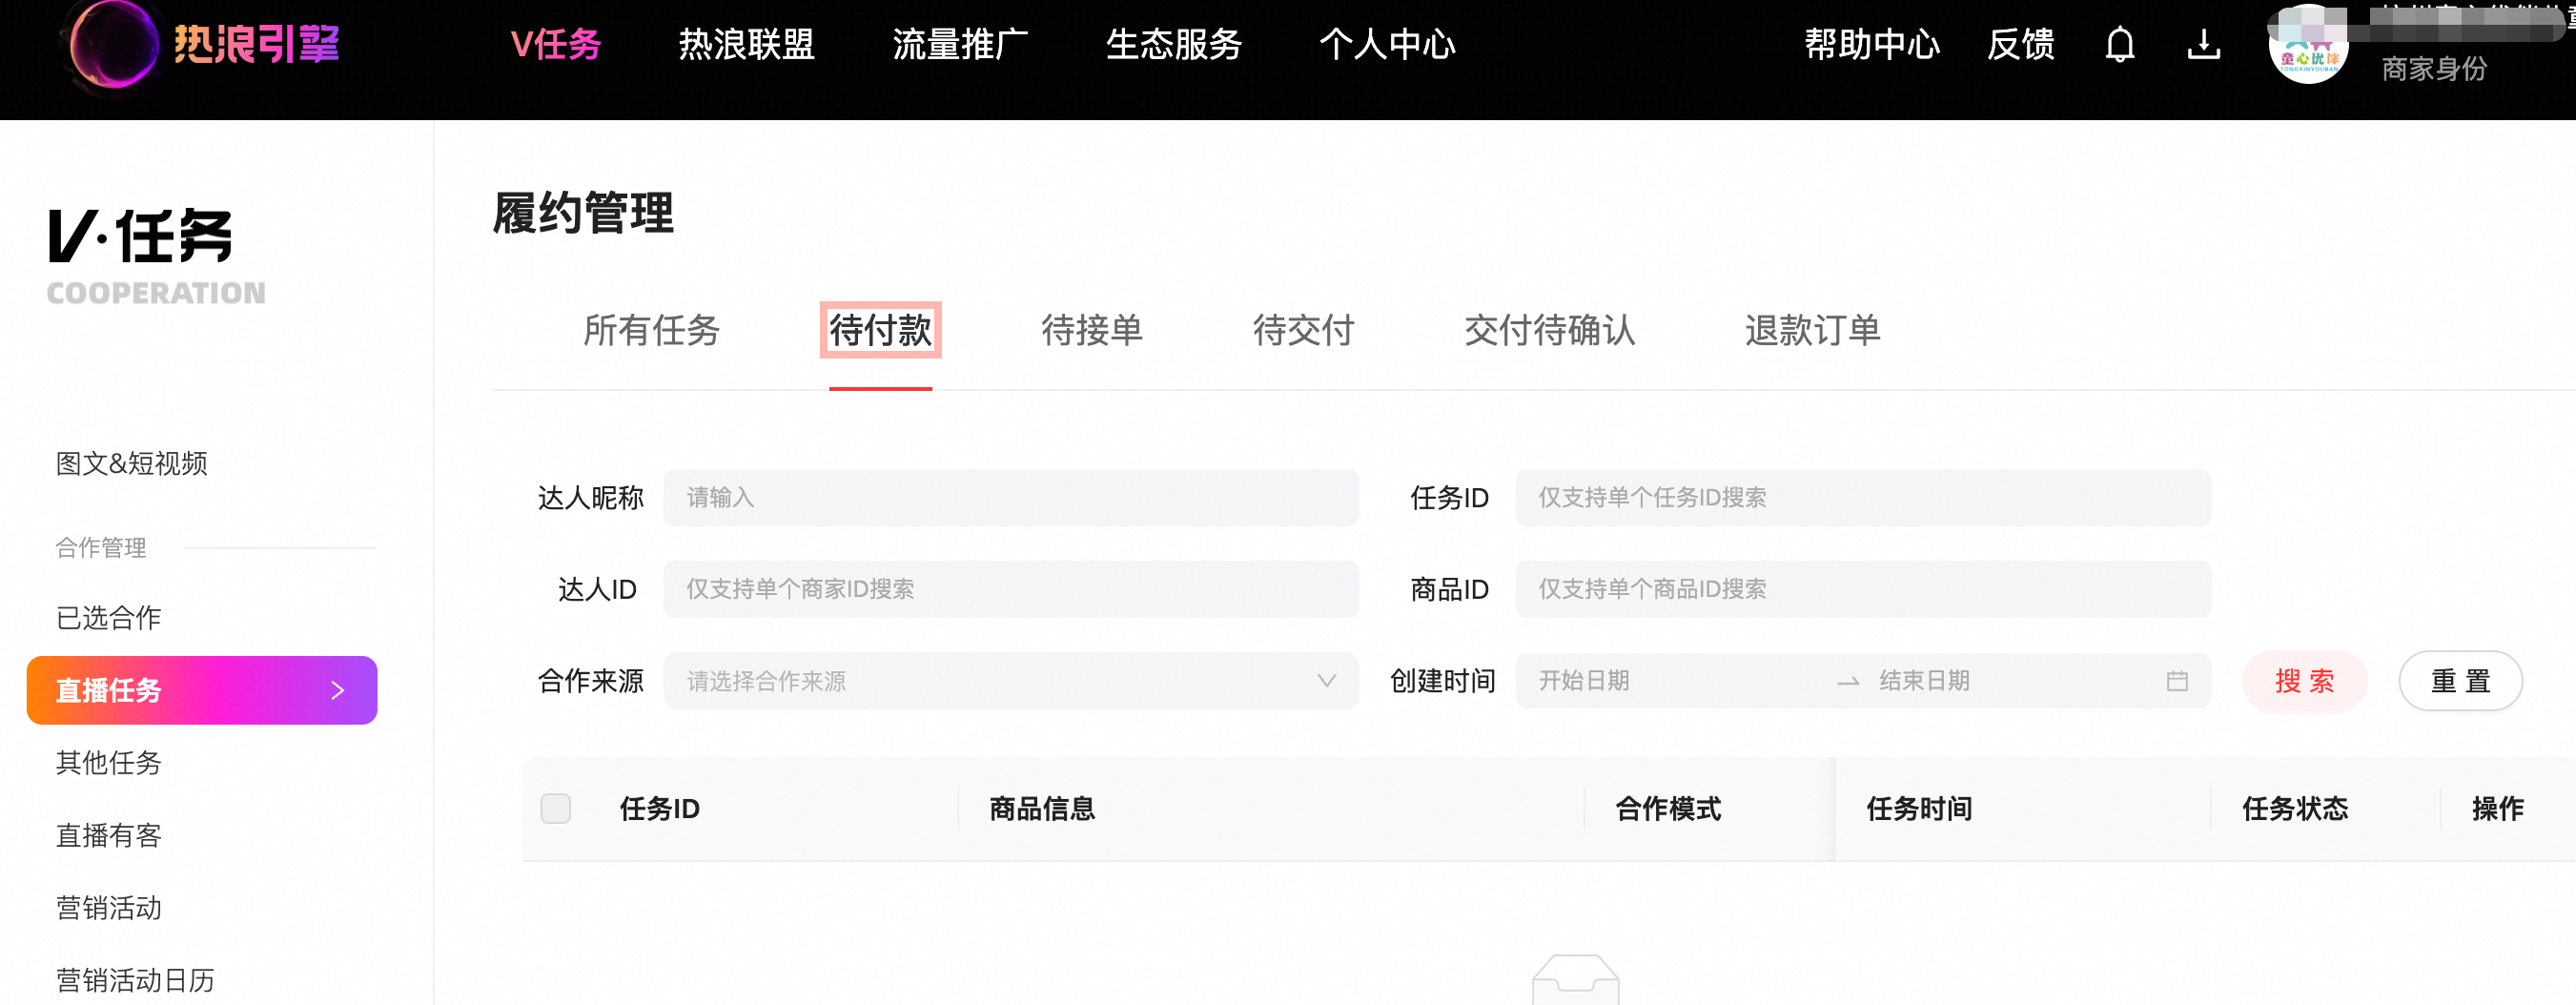
Task: Click the 合作模式 column header
Action: (x=1668, y=808)
